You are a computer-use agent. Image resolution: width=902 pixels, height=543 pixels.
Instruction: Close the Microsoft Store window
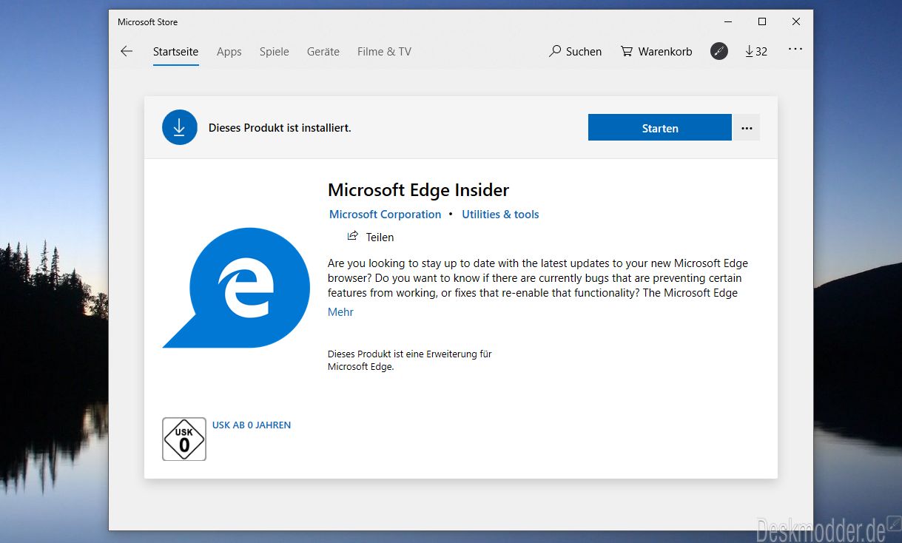[x=796, y=21]
